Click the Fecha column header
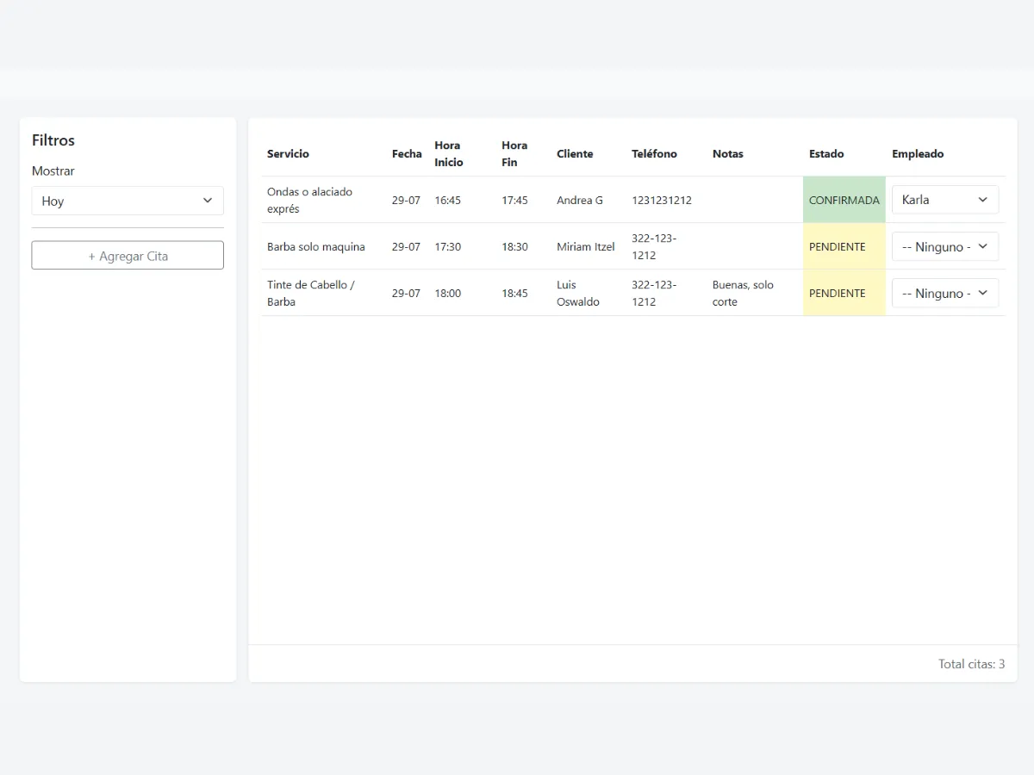Image resolution: width=1034 pixels, height=775 pixels. click(x=407, y=154)
